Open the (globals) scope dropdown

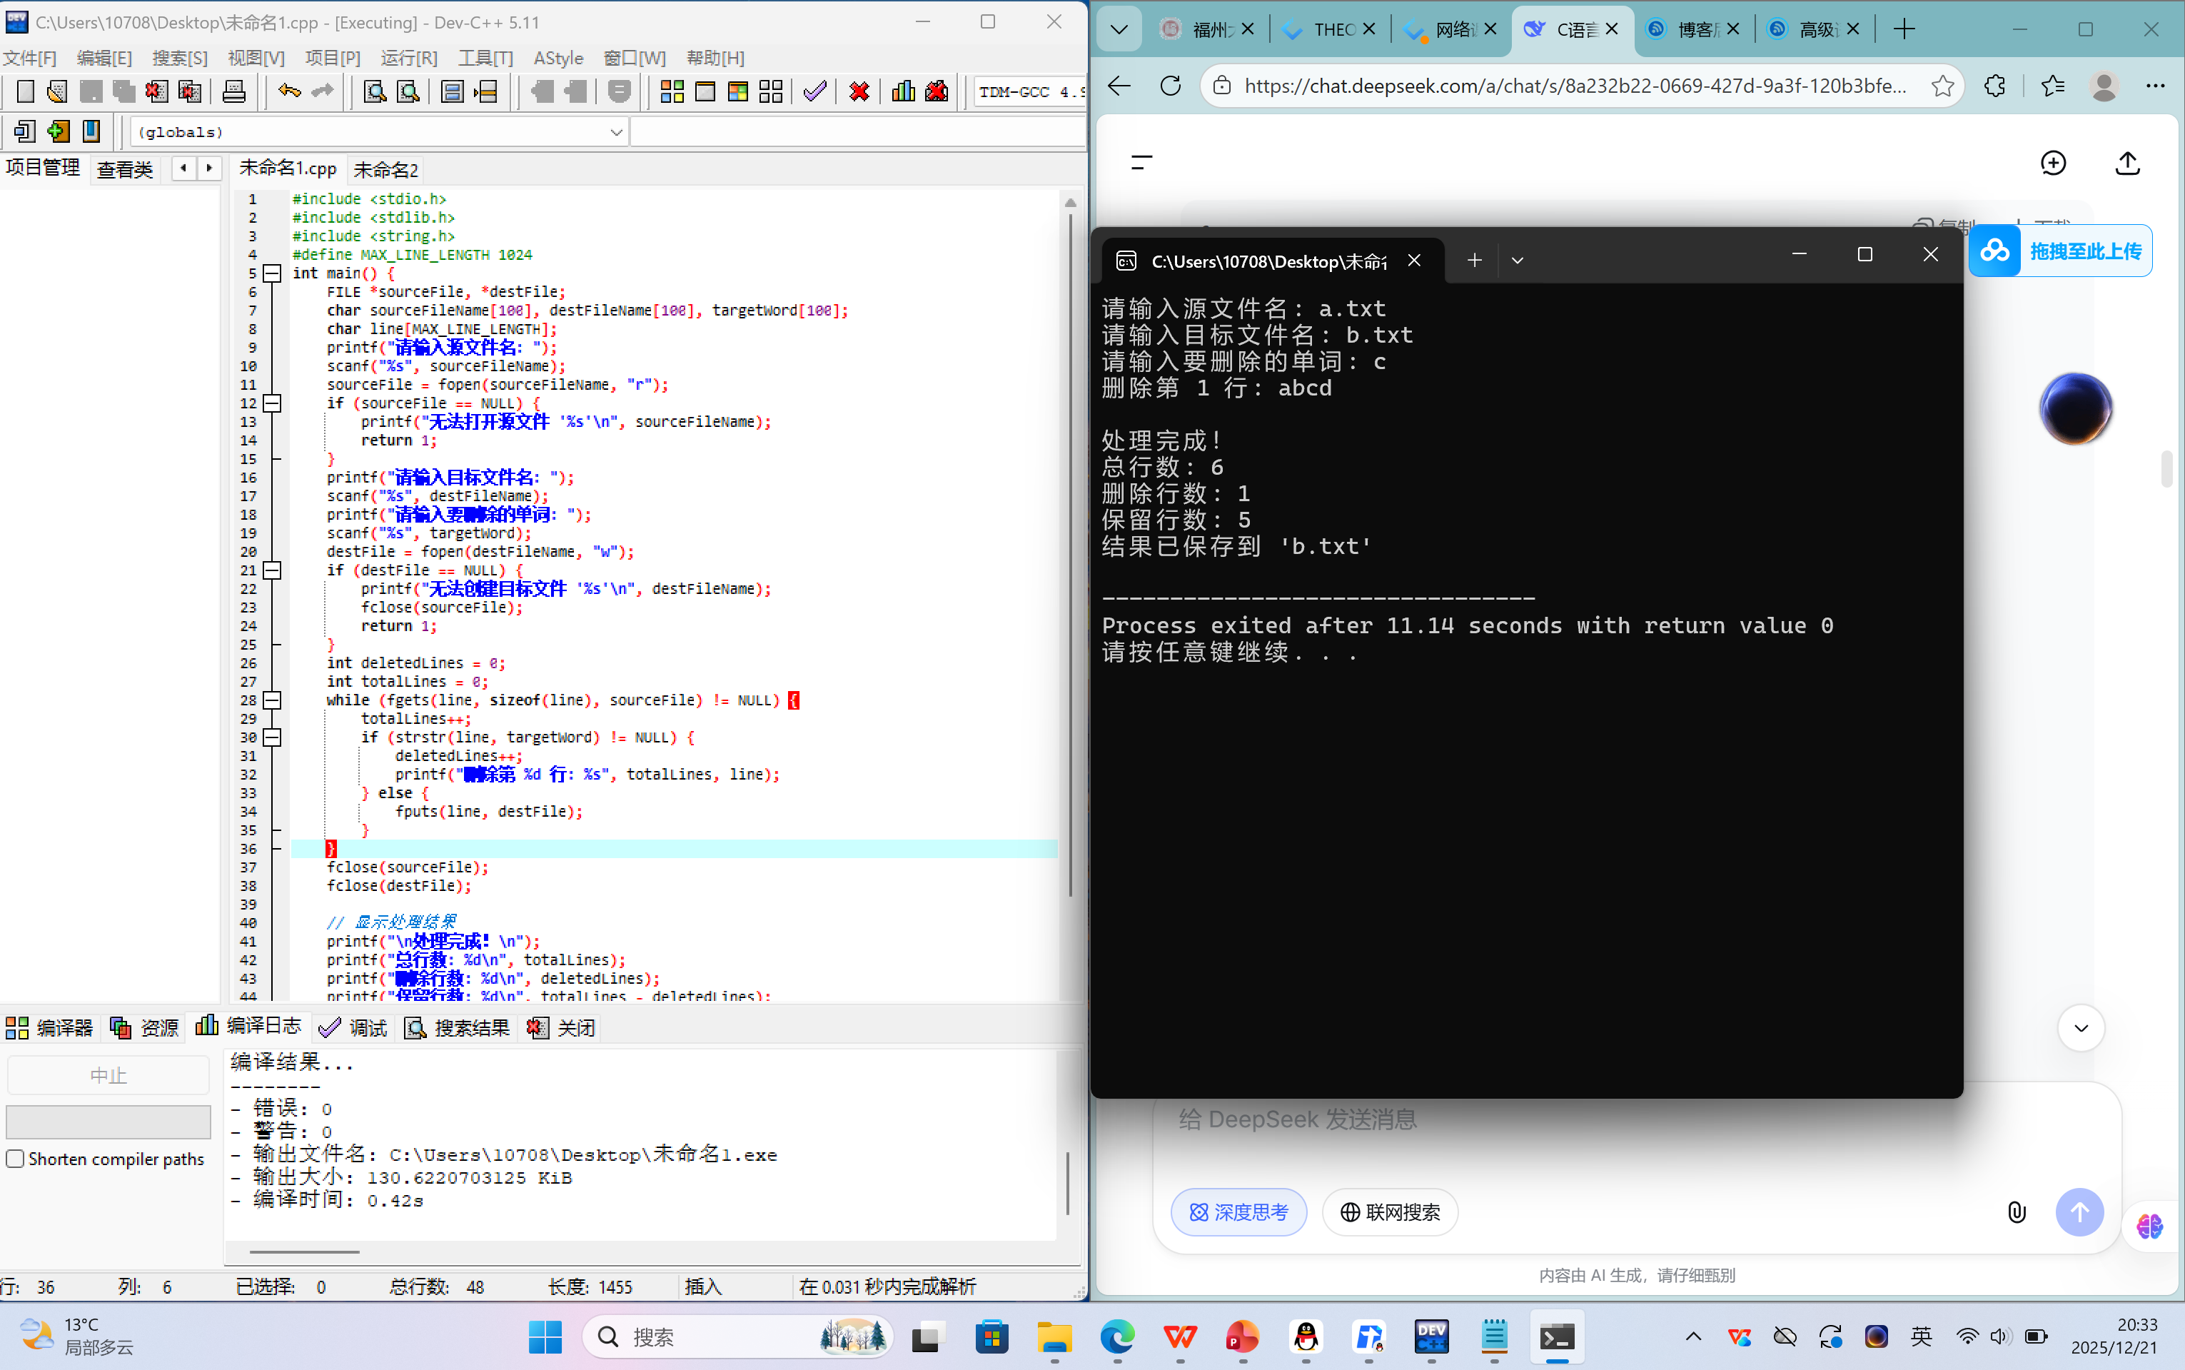(x=616, y=132)
